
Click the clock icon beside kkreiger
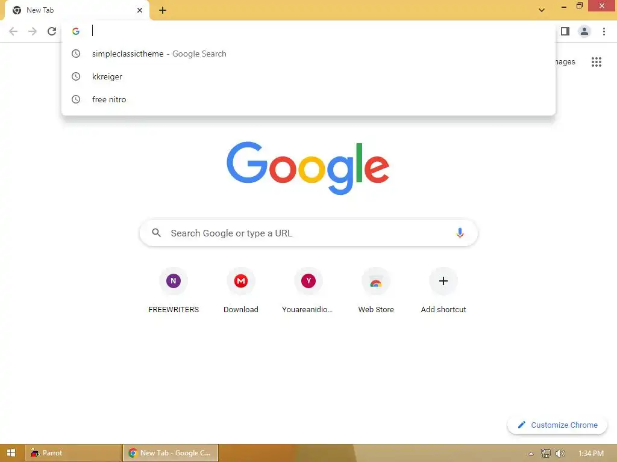76,76
